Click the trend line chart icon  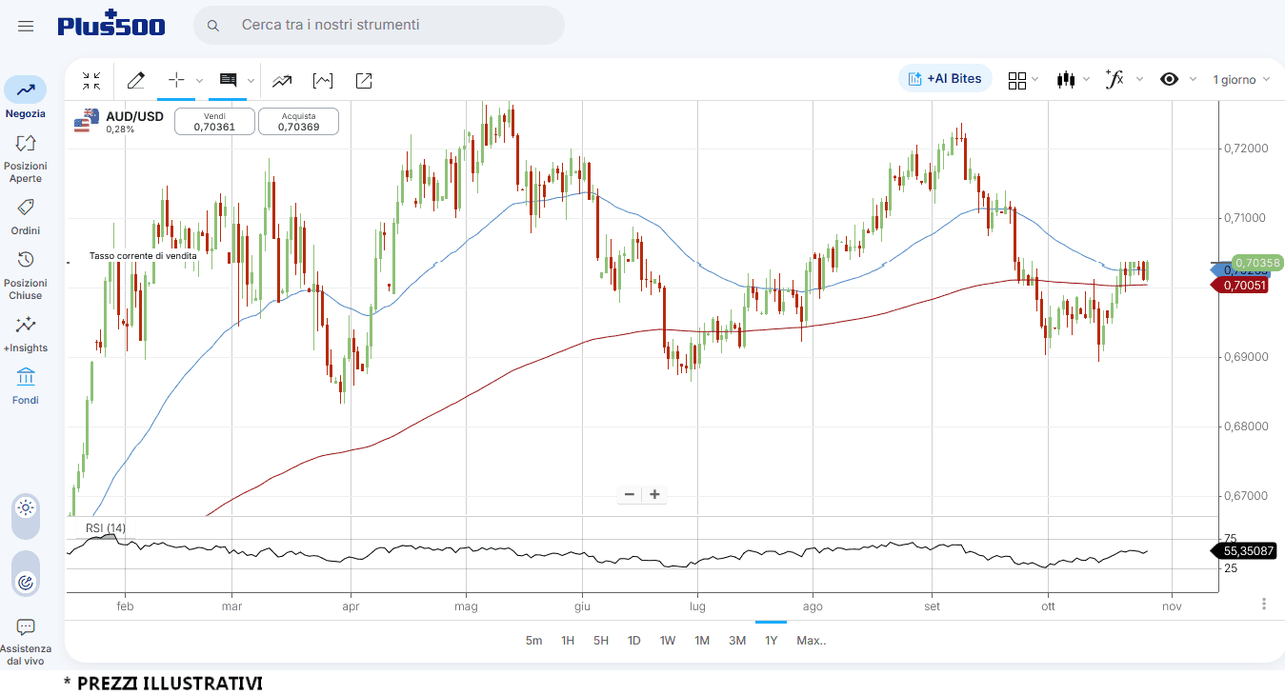[x=282, y=81]
